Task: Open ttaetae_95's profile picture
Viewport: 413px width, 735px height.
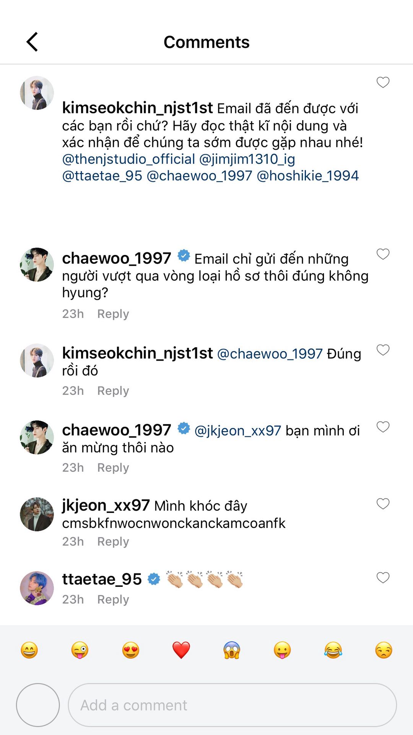Action: click(37, 588)
